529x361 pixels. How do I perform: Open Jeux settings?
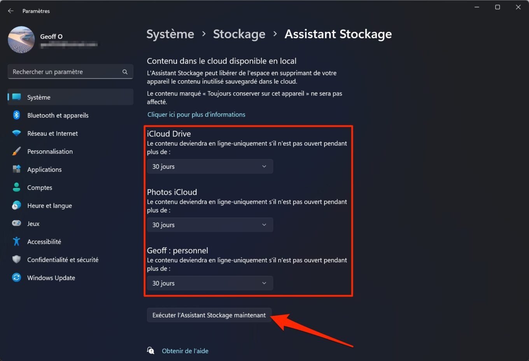coord(70,223)
